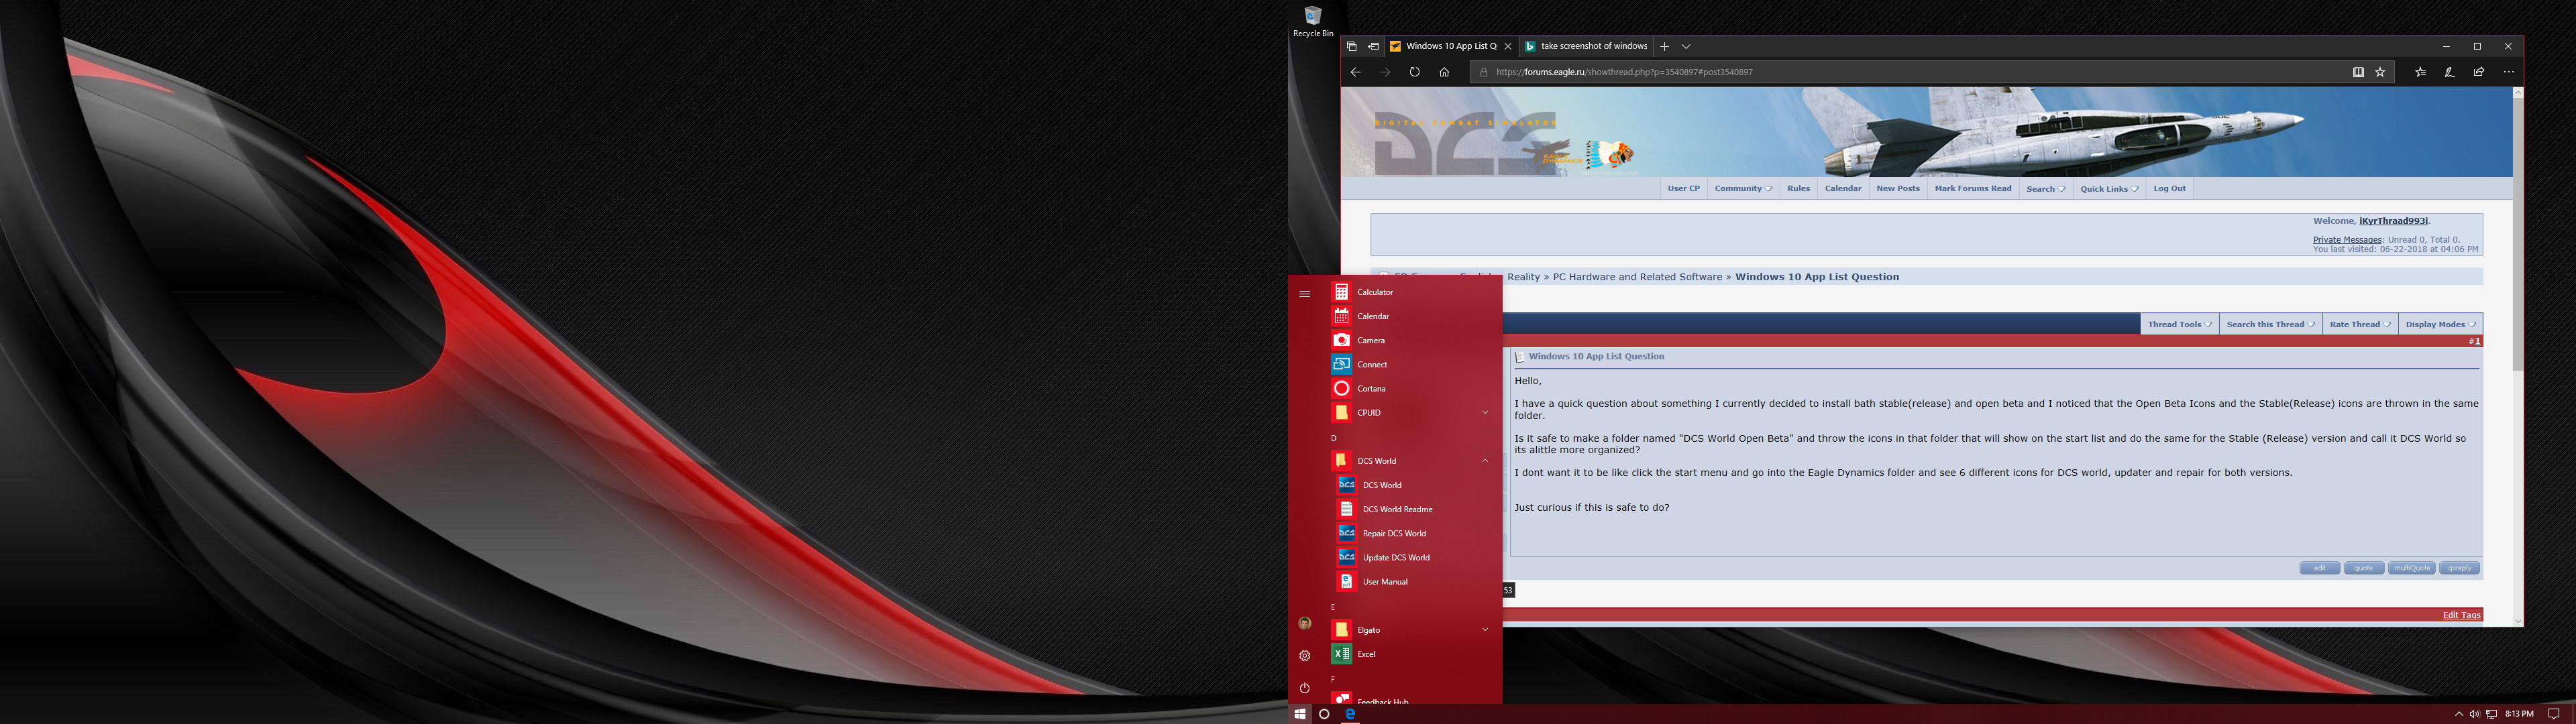Open the Edge Hub favorites list icon
The width and height of the screenshot is (2576, 724).
[2420, 72]
